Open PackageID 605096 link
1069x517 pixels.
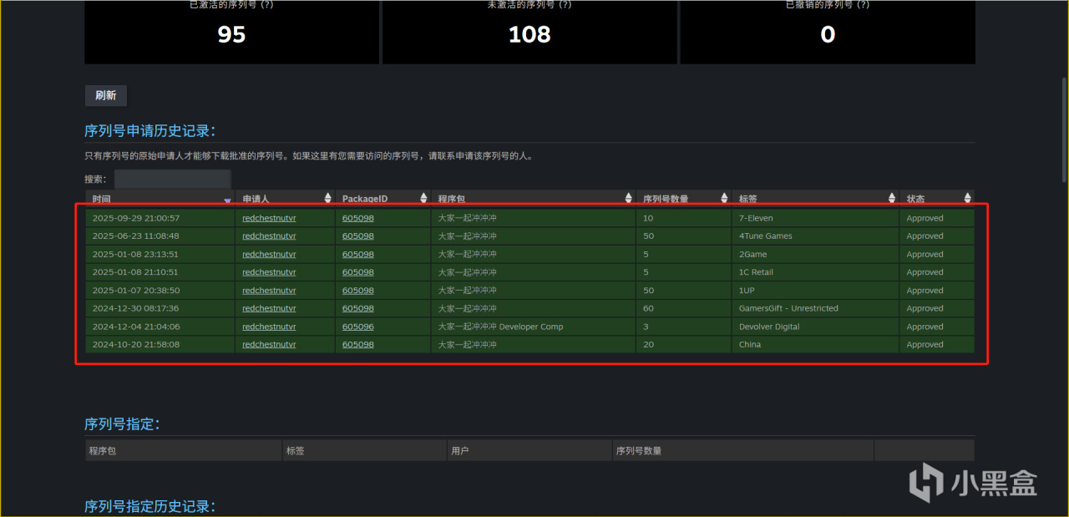click(x=358, y=327)
